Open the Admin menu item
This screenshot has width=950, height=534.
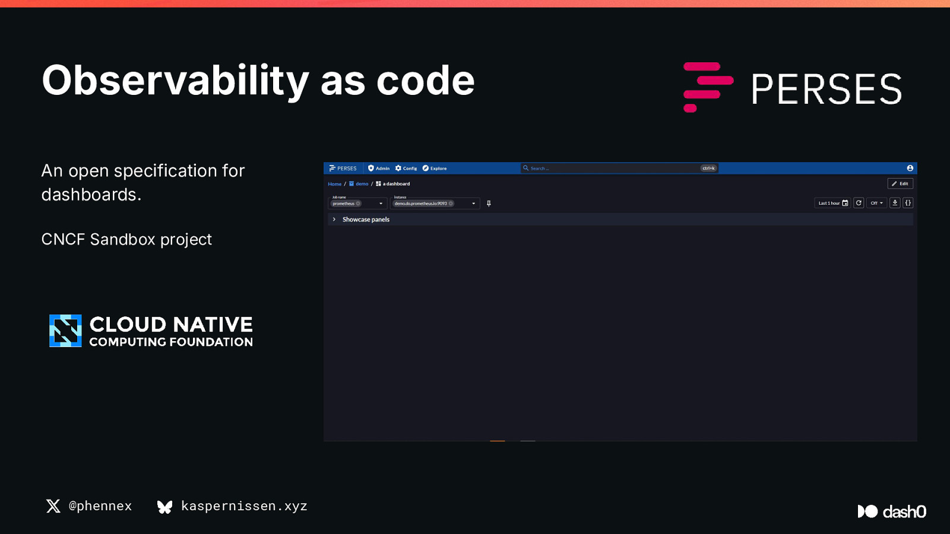pyautogui.click(x=379, y=169)
